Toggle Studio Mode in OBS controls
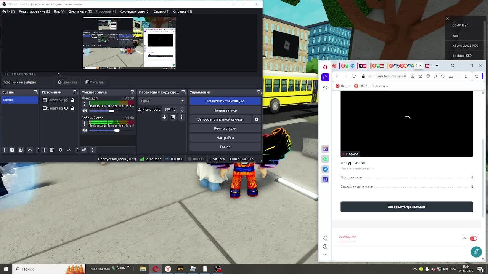Image resolution: width=488 pixels, height=274 pixels. click(225, 129)
